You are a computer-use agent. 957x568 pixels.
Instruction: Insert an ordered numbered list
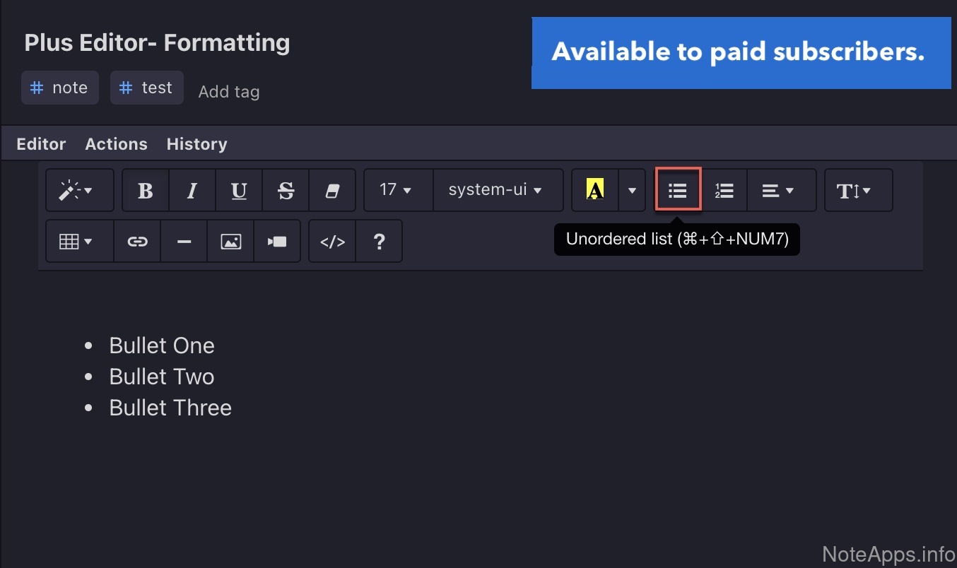click(724, 190)
